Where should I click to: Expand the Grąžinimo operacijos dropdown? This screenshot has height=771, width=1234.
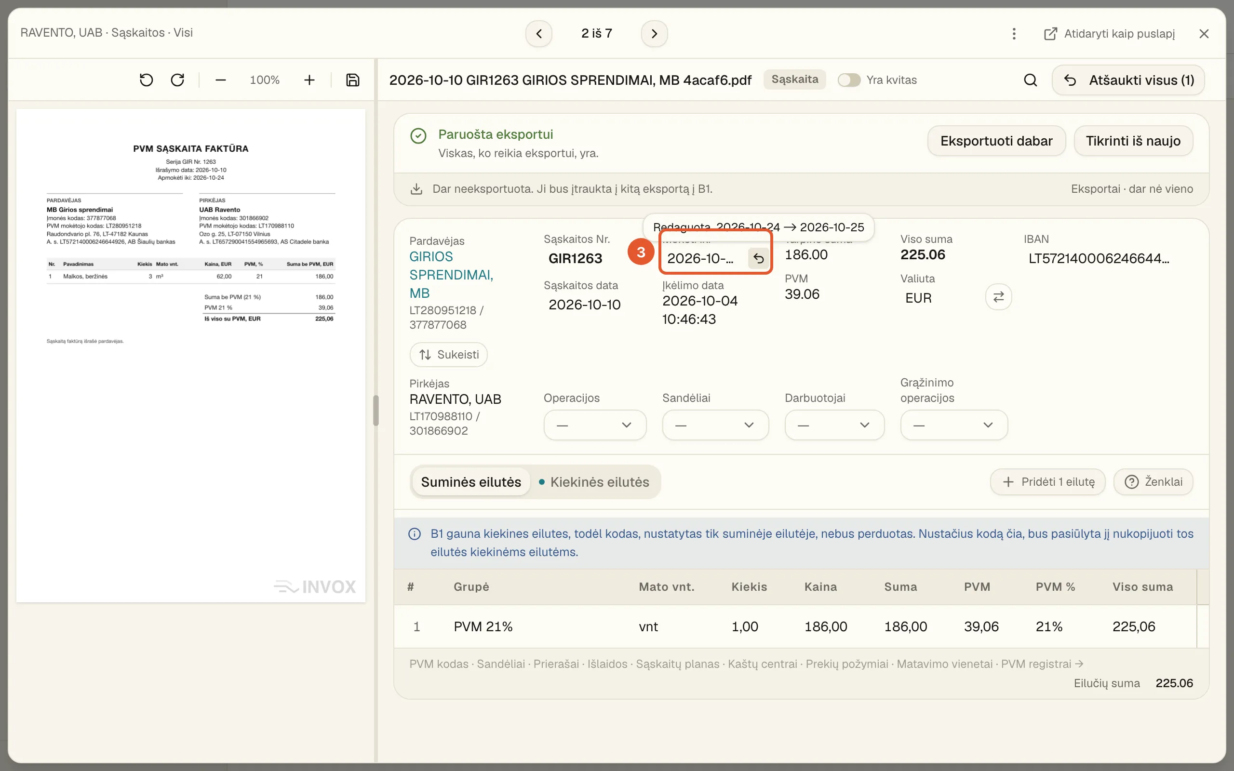coord(953,425)
